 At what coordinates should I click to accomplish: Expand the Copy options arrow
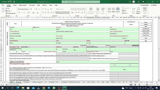point(12,11)
